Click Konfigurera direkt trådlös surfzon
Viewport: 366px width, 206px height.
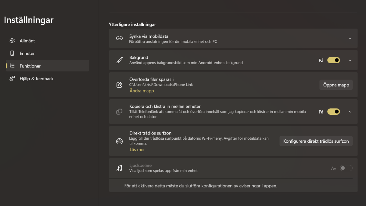click(316, 141)
